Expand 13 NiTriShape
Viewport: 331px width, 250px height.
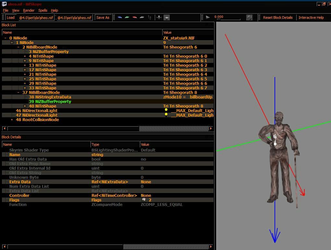coord(25,65)
